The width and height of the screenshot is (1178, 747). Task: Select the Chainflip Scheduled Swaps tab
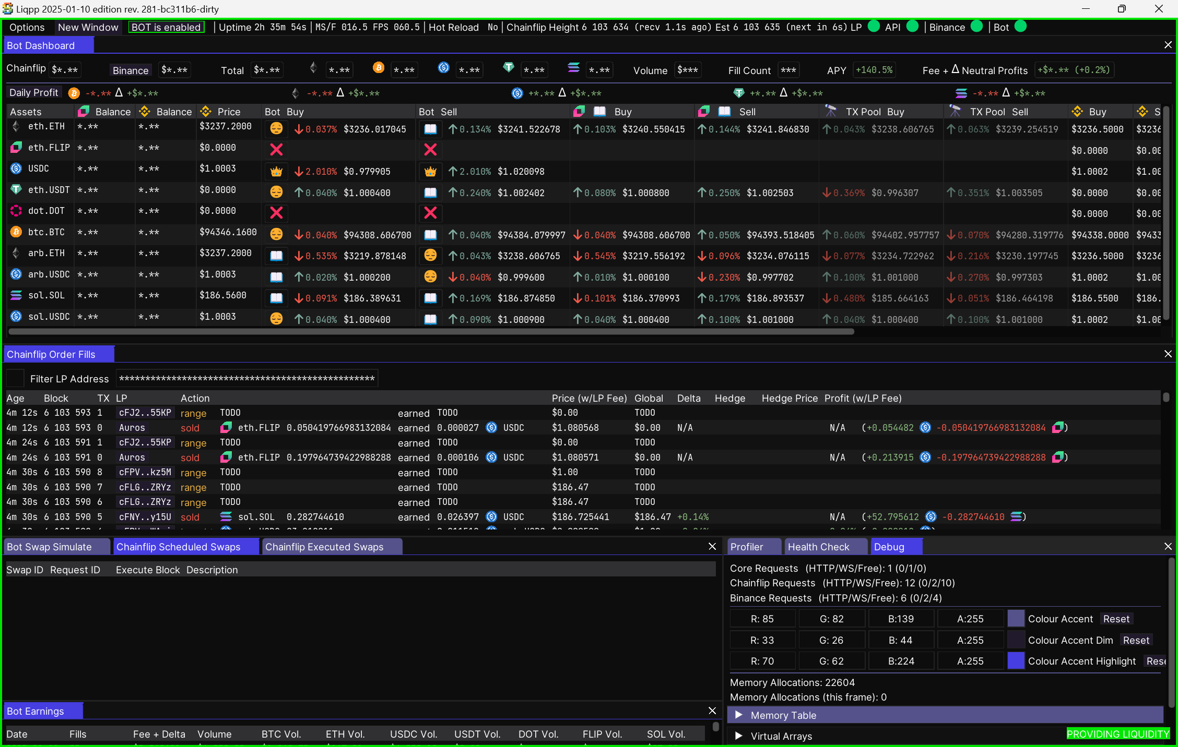pos(185,547)
